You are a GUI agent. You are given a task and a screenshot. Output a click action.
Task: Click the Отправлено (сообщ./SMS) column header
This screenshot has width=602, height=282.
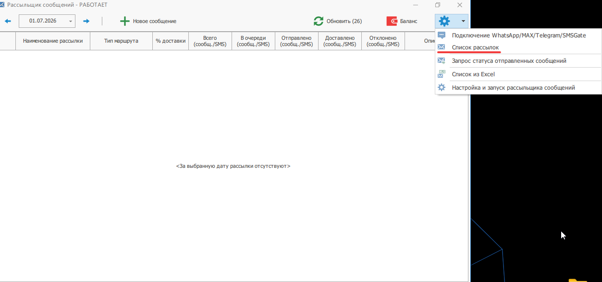click(x=296, y=41)
